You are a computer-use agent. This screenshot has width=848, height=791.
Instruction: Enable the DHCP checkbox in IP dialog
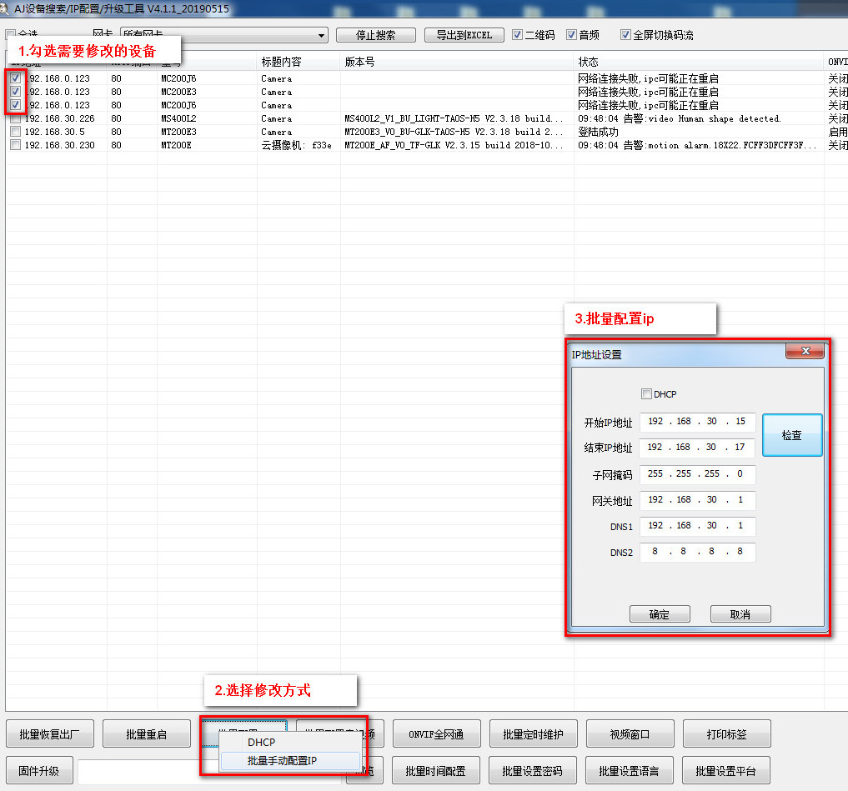click(x=646, y=394)
